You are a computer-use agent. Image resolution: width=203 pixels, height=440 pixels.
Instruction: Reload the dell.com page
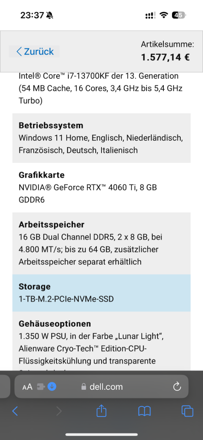coord(177,386)
